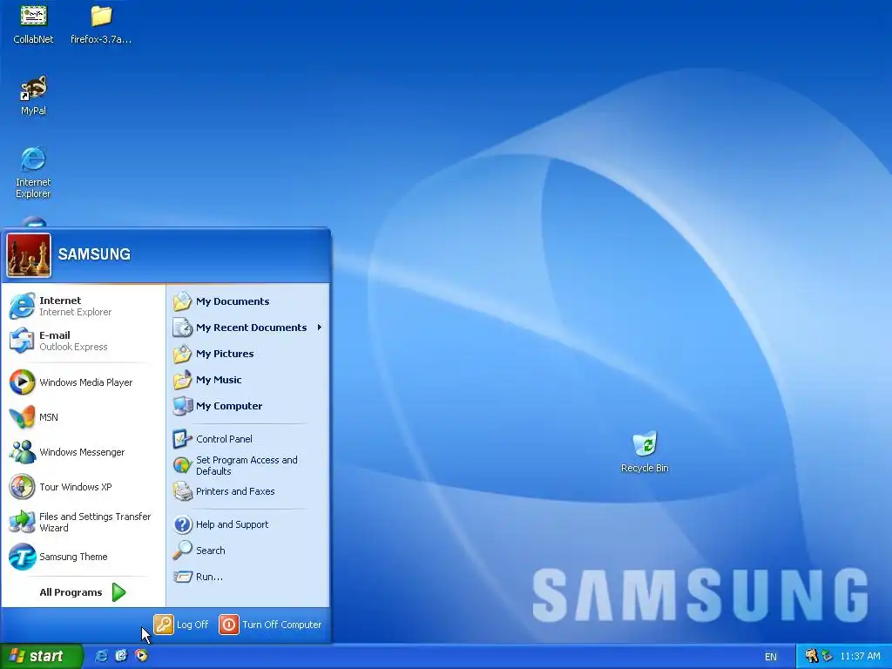Click Internet Explorer quick launch icon
The height and width of the screenshot is (669, 892).
point(101,656)
